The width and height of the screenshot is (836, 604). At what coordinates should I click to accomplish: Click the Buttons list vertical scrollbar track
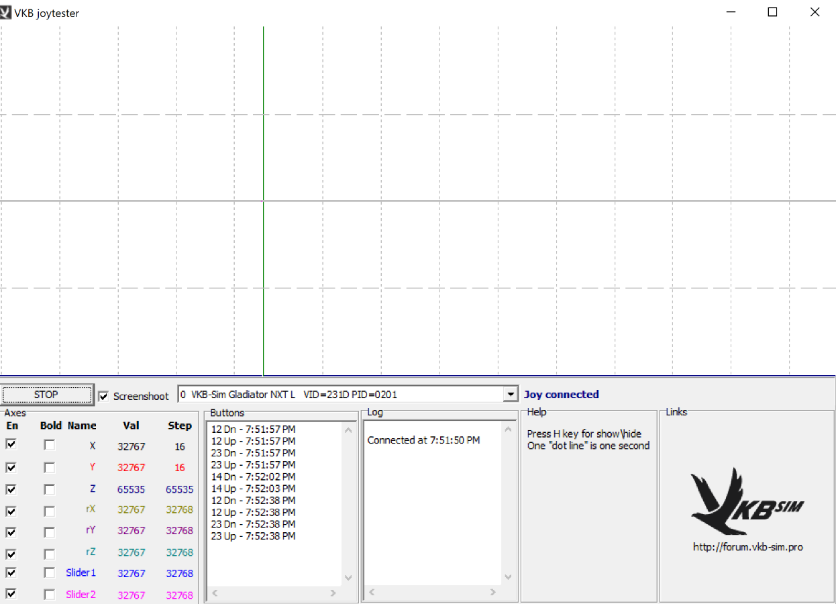point(348,503)
